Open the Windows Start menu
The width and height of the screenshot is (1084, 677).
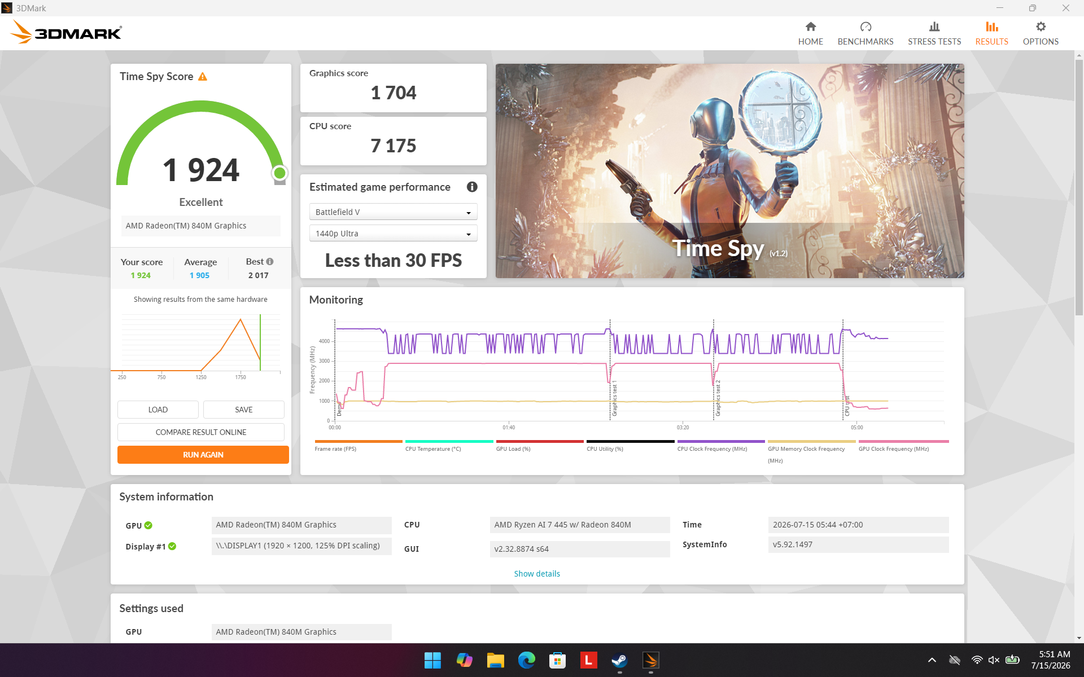point(432,660)
